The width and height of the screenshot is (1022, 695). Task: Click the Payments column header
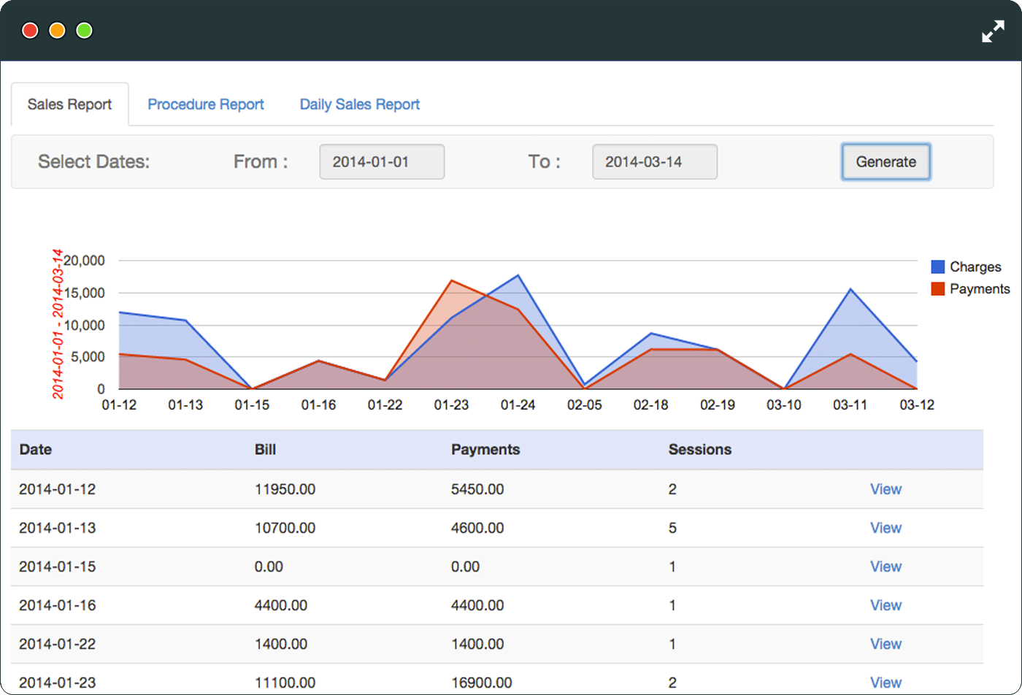[485, 450]
